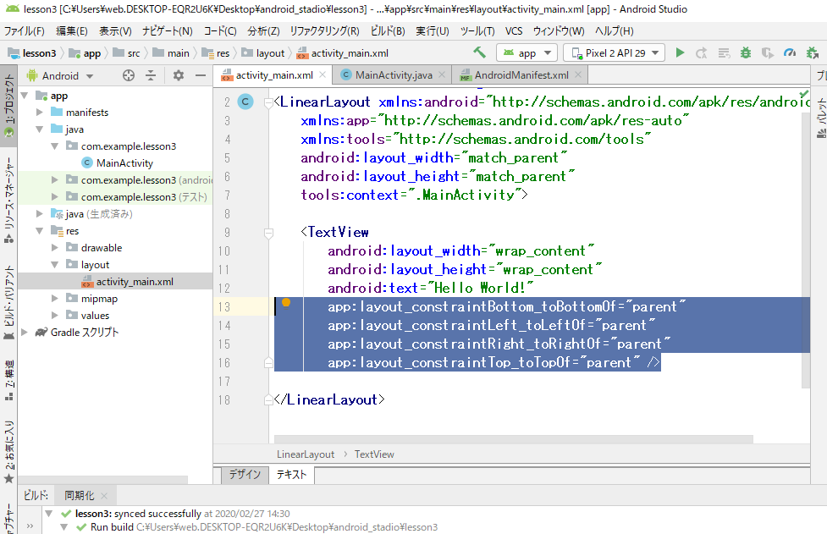Expand the manifests folder
The height and width of the screenshot is (534, 827).
click(40, 113)
